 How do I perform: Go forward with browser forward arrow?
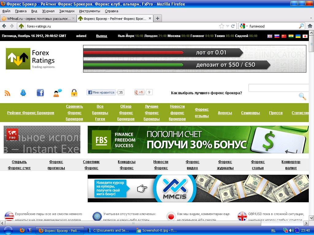click(x=12, y=26)
